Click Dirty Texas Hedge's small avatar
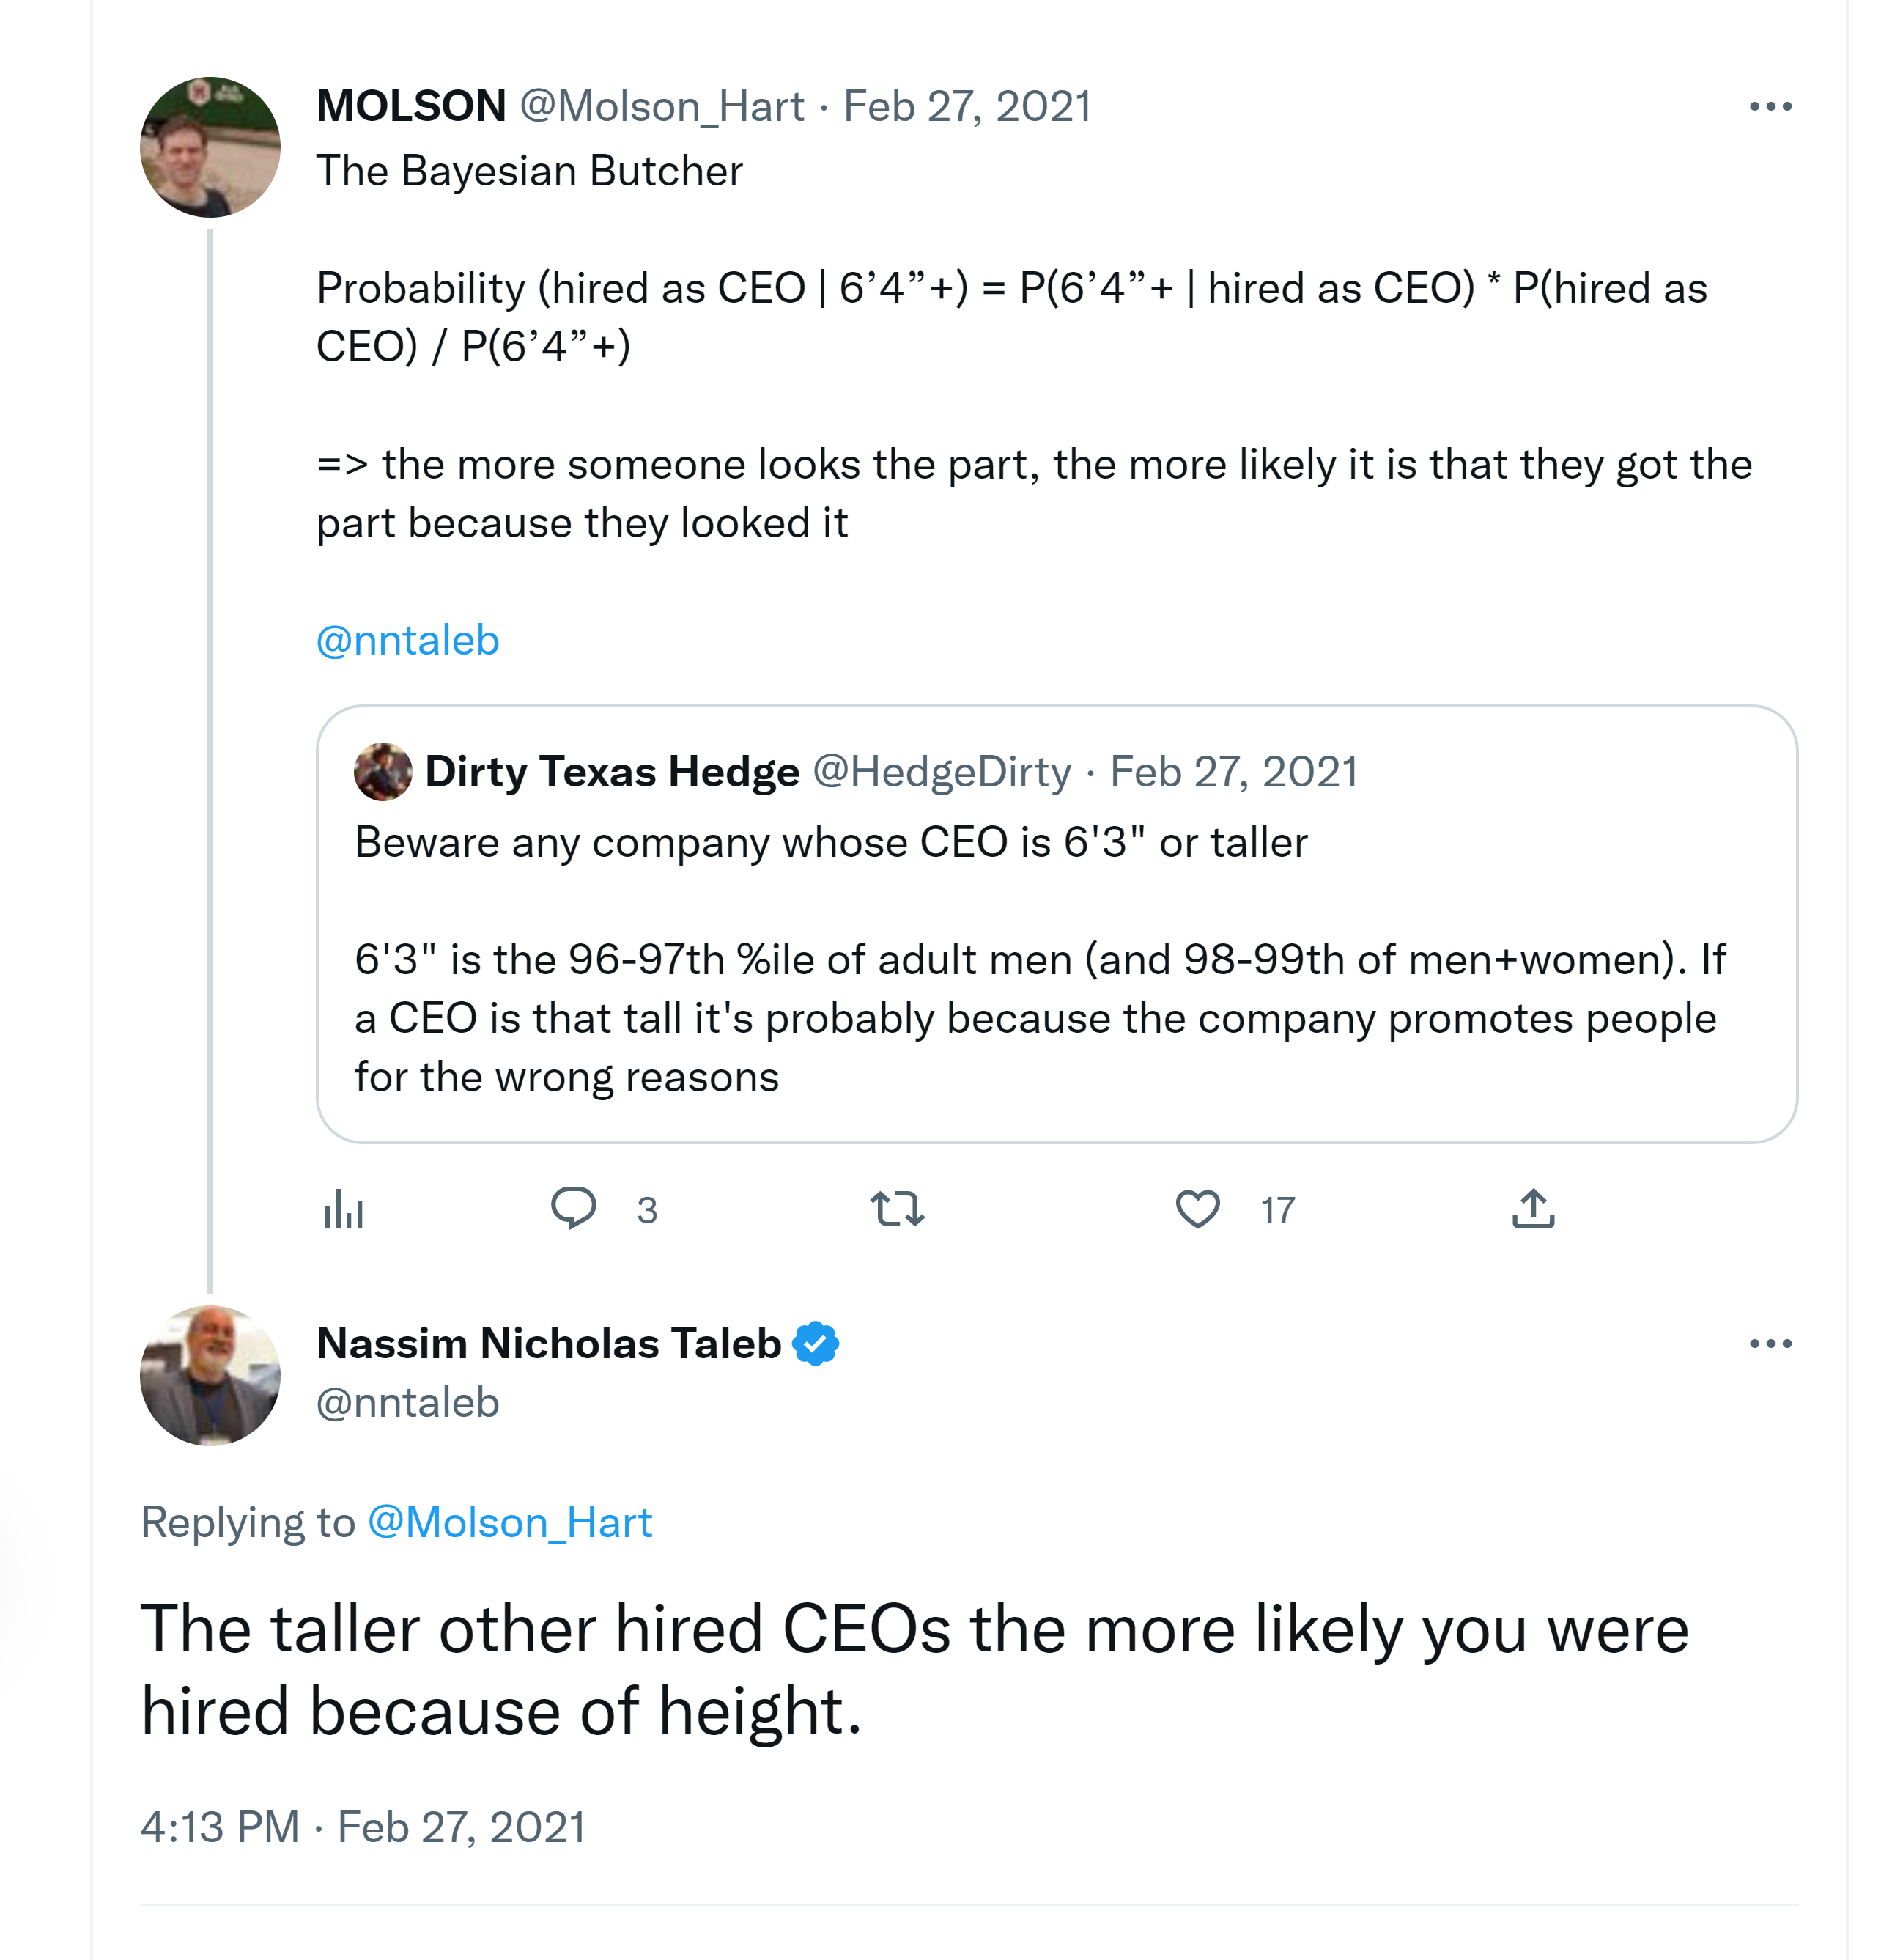This screenshot has height=1960, width=1903. [383, 772]
